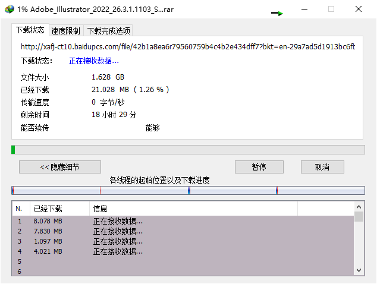This screenshot has height=284, width=377.
Task: Click the 剩余时间 label
Action: [x=35, y=115]
